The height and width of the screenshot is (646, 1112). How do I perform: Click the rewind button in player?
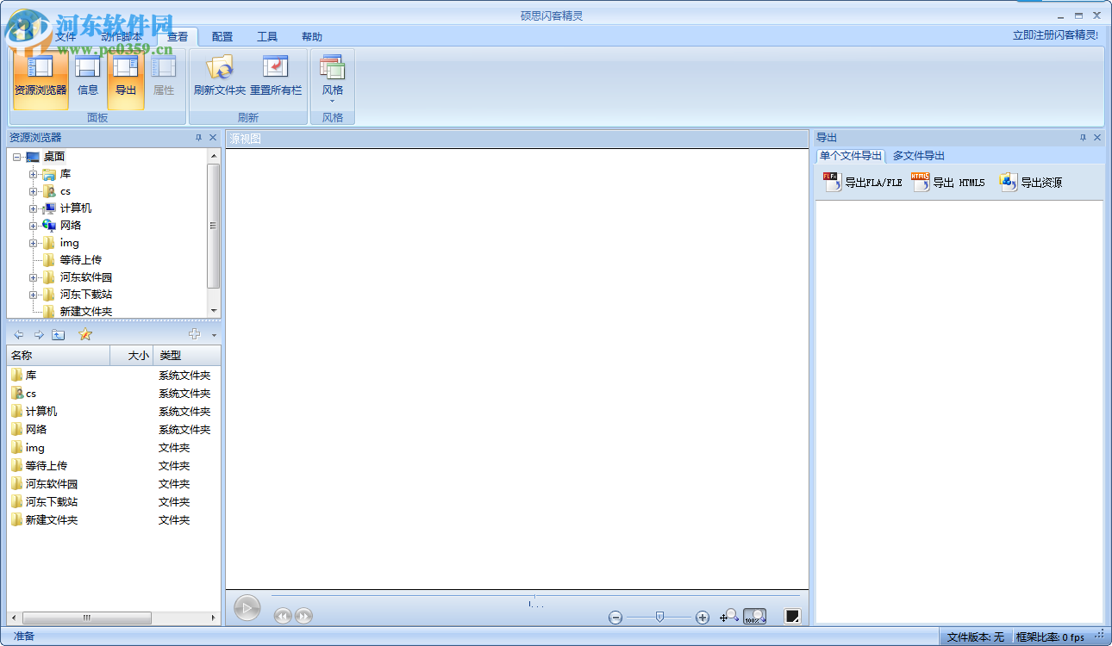(x=283, y=616)
